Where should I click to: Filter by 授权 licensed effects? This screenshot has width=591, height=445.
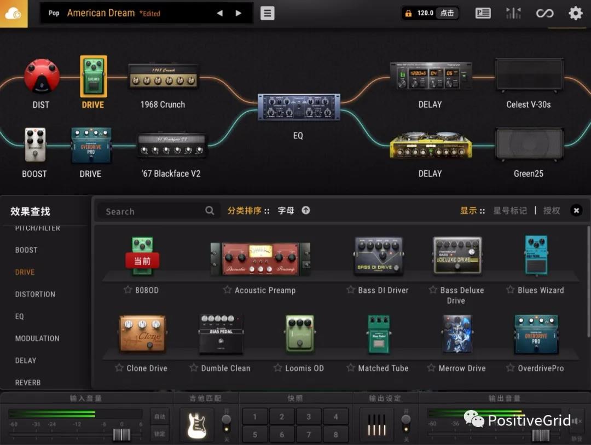click(x=552, y=210)
